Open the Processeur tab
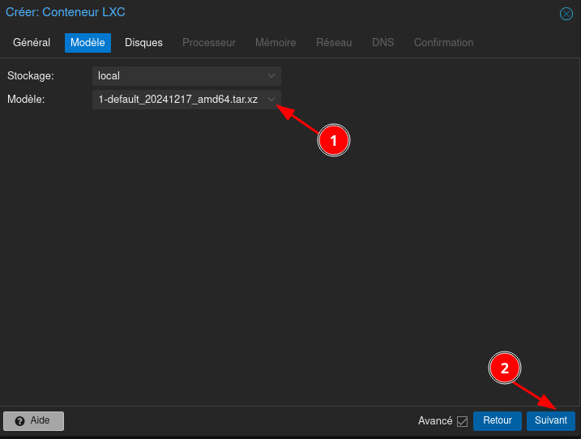 pyautogui.click(x=208, y=43)
